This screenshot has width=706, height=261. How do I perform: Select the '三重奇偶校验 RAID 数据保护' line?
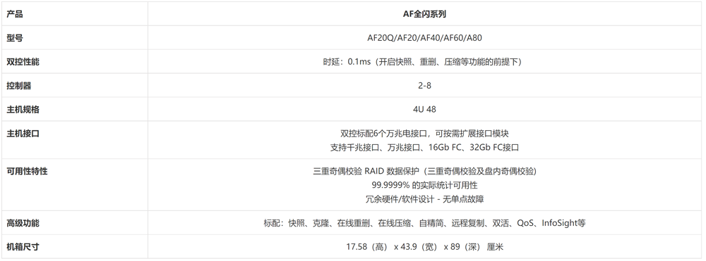424,171
